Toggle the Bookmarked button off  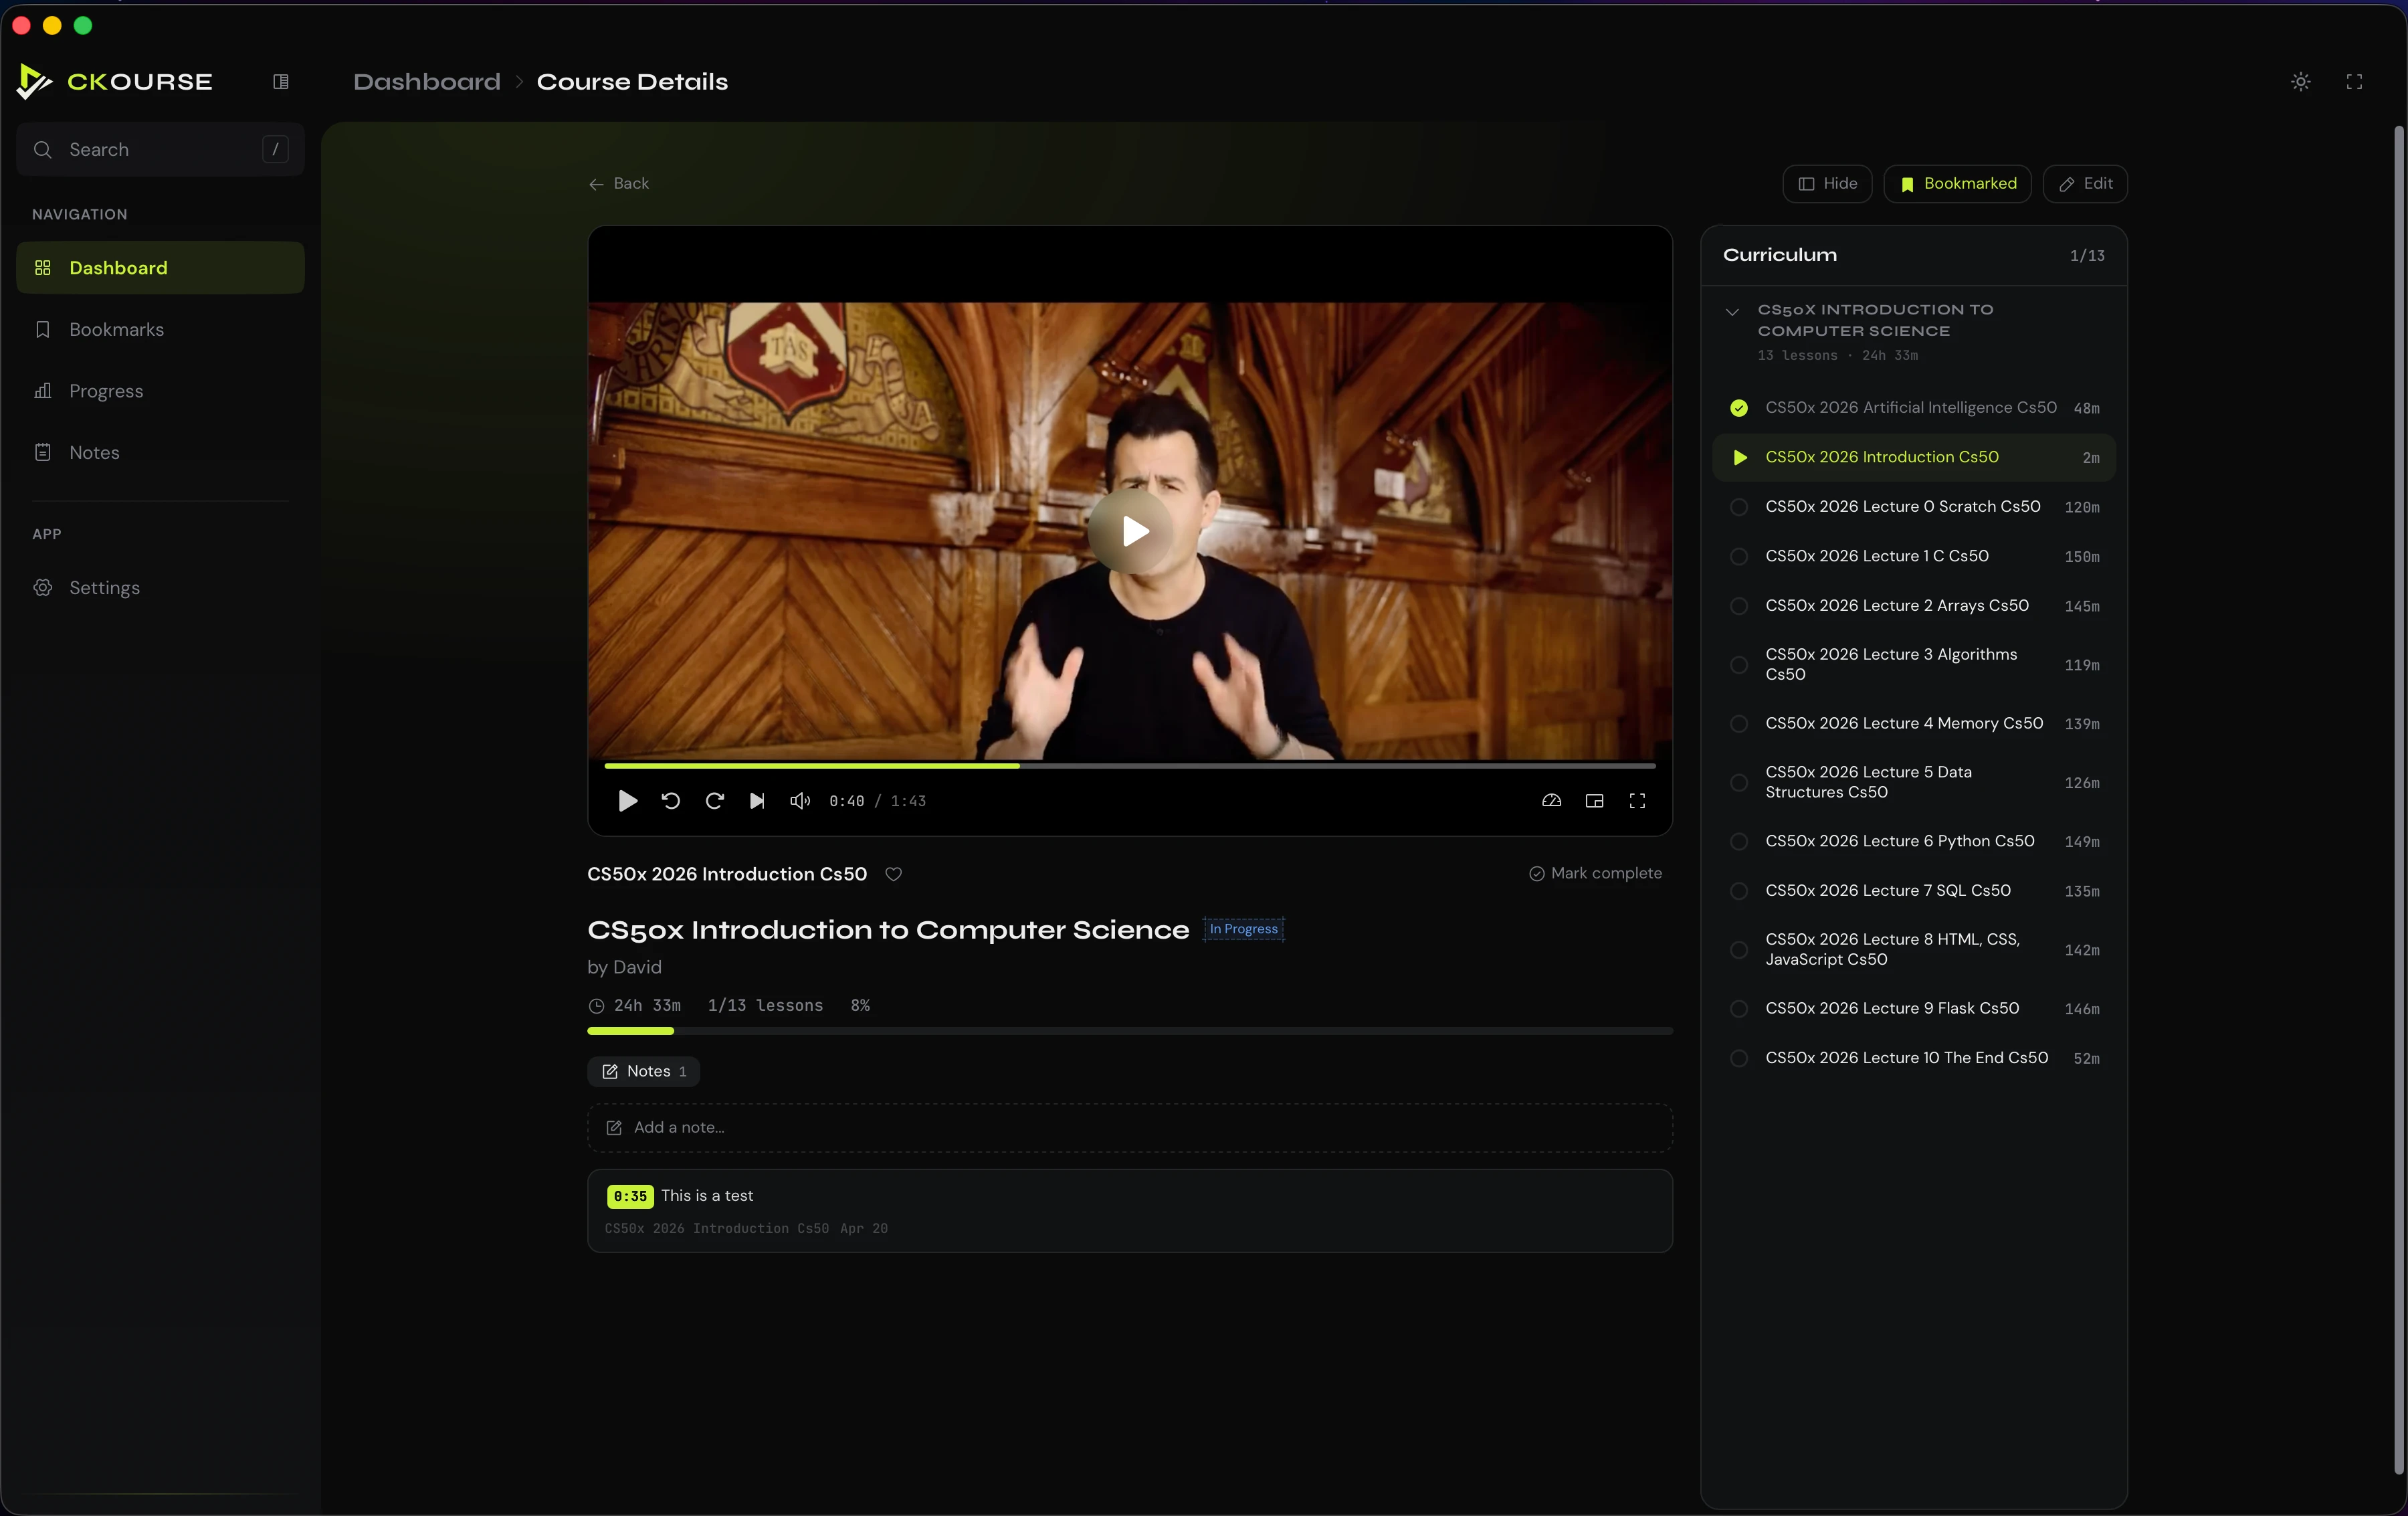[x=1957, y=184]
